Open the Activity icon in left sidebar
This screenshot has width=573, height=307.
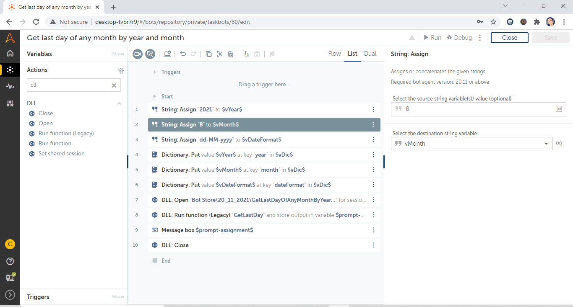(x=10, y=86)
